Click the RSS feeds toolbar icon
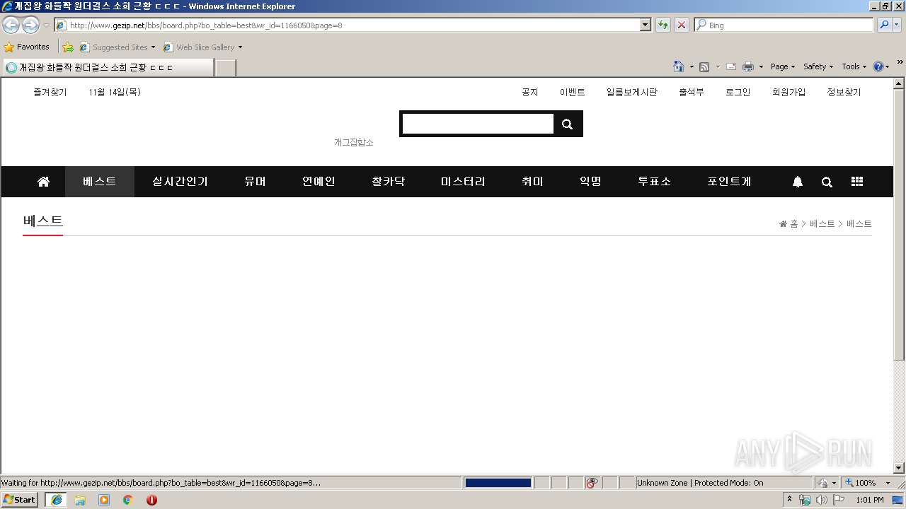 pyautogui.click(x=704, y=66)
